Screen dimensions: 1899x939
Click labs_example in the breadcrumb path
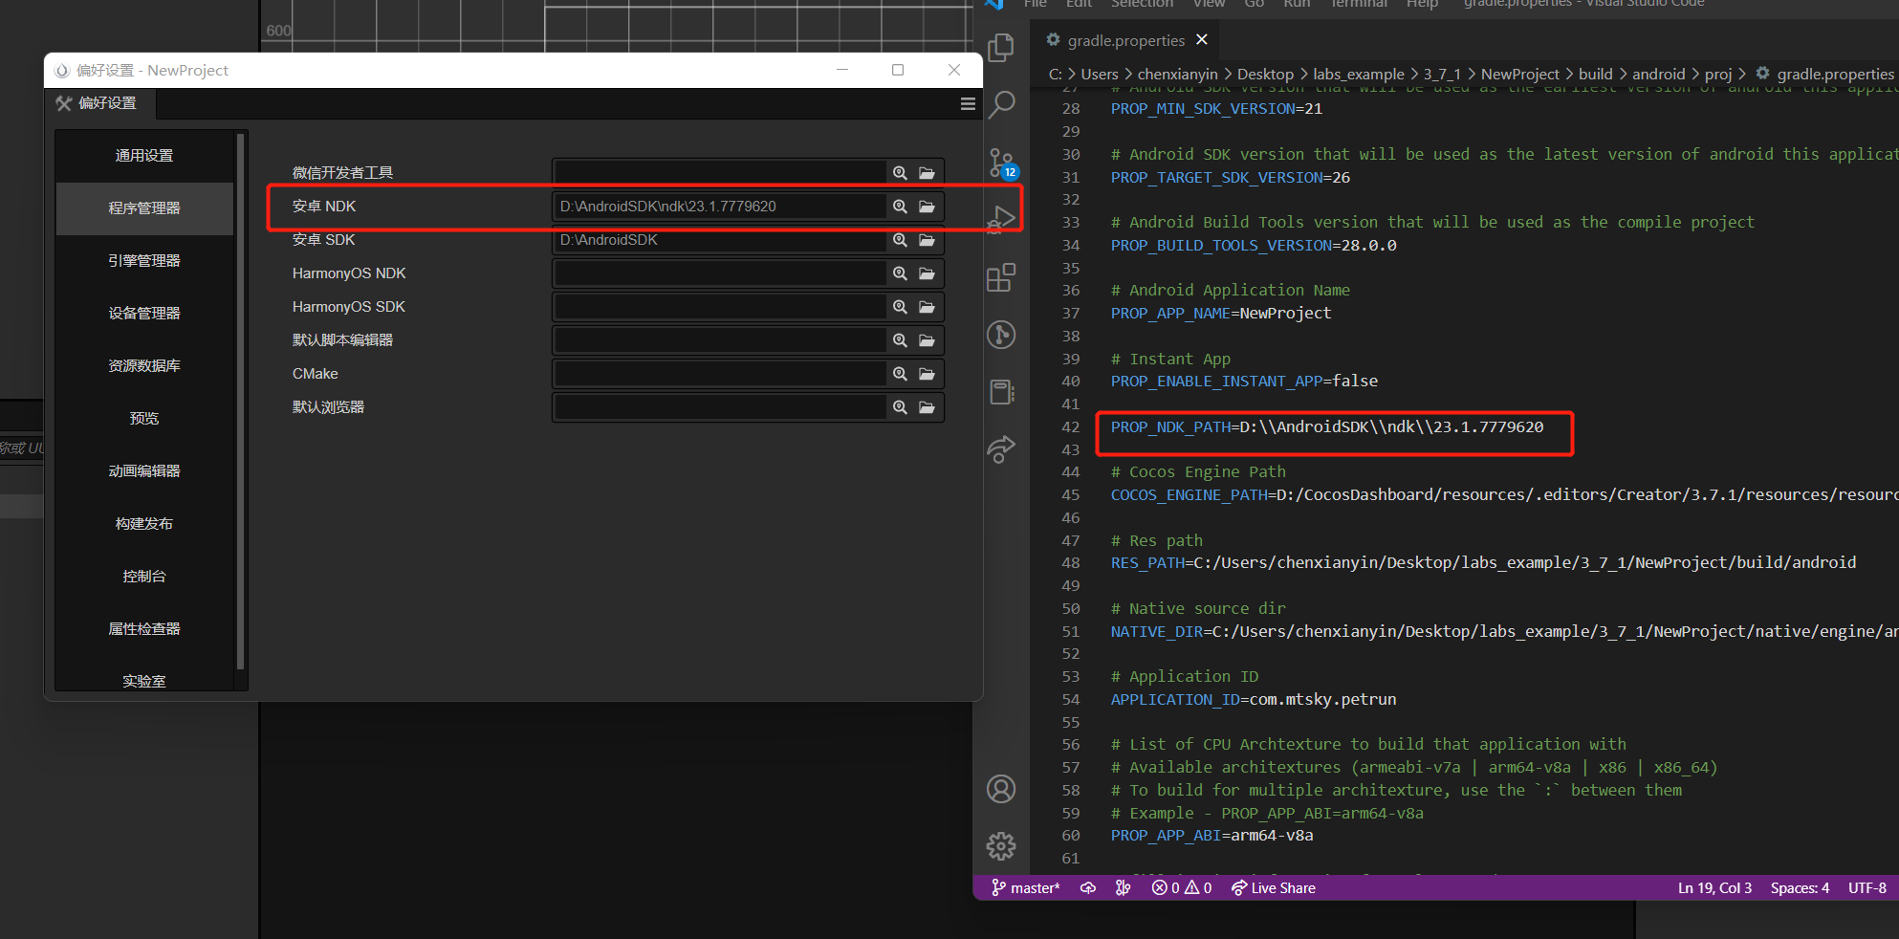point(1359,75)
